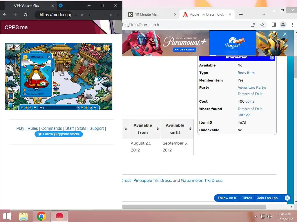297x222 pixels.
Task: Click the TikTok button
Action: point(247,198)
